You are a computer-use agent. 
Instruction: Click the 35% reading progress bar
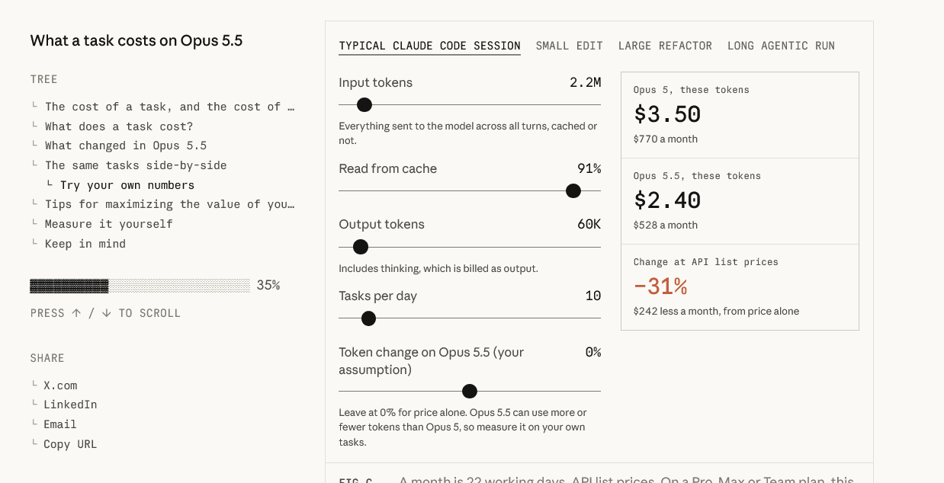pyautogui.click(x=140, y=286)
